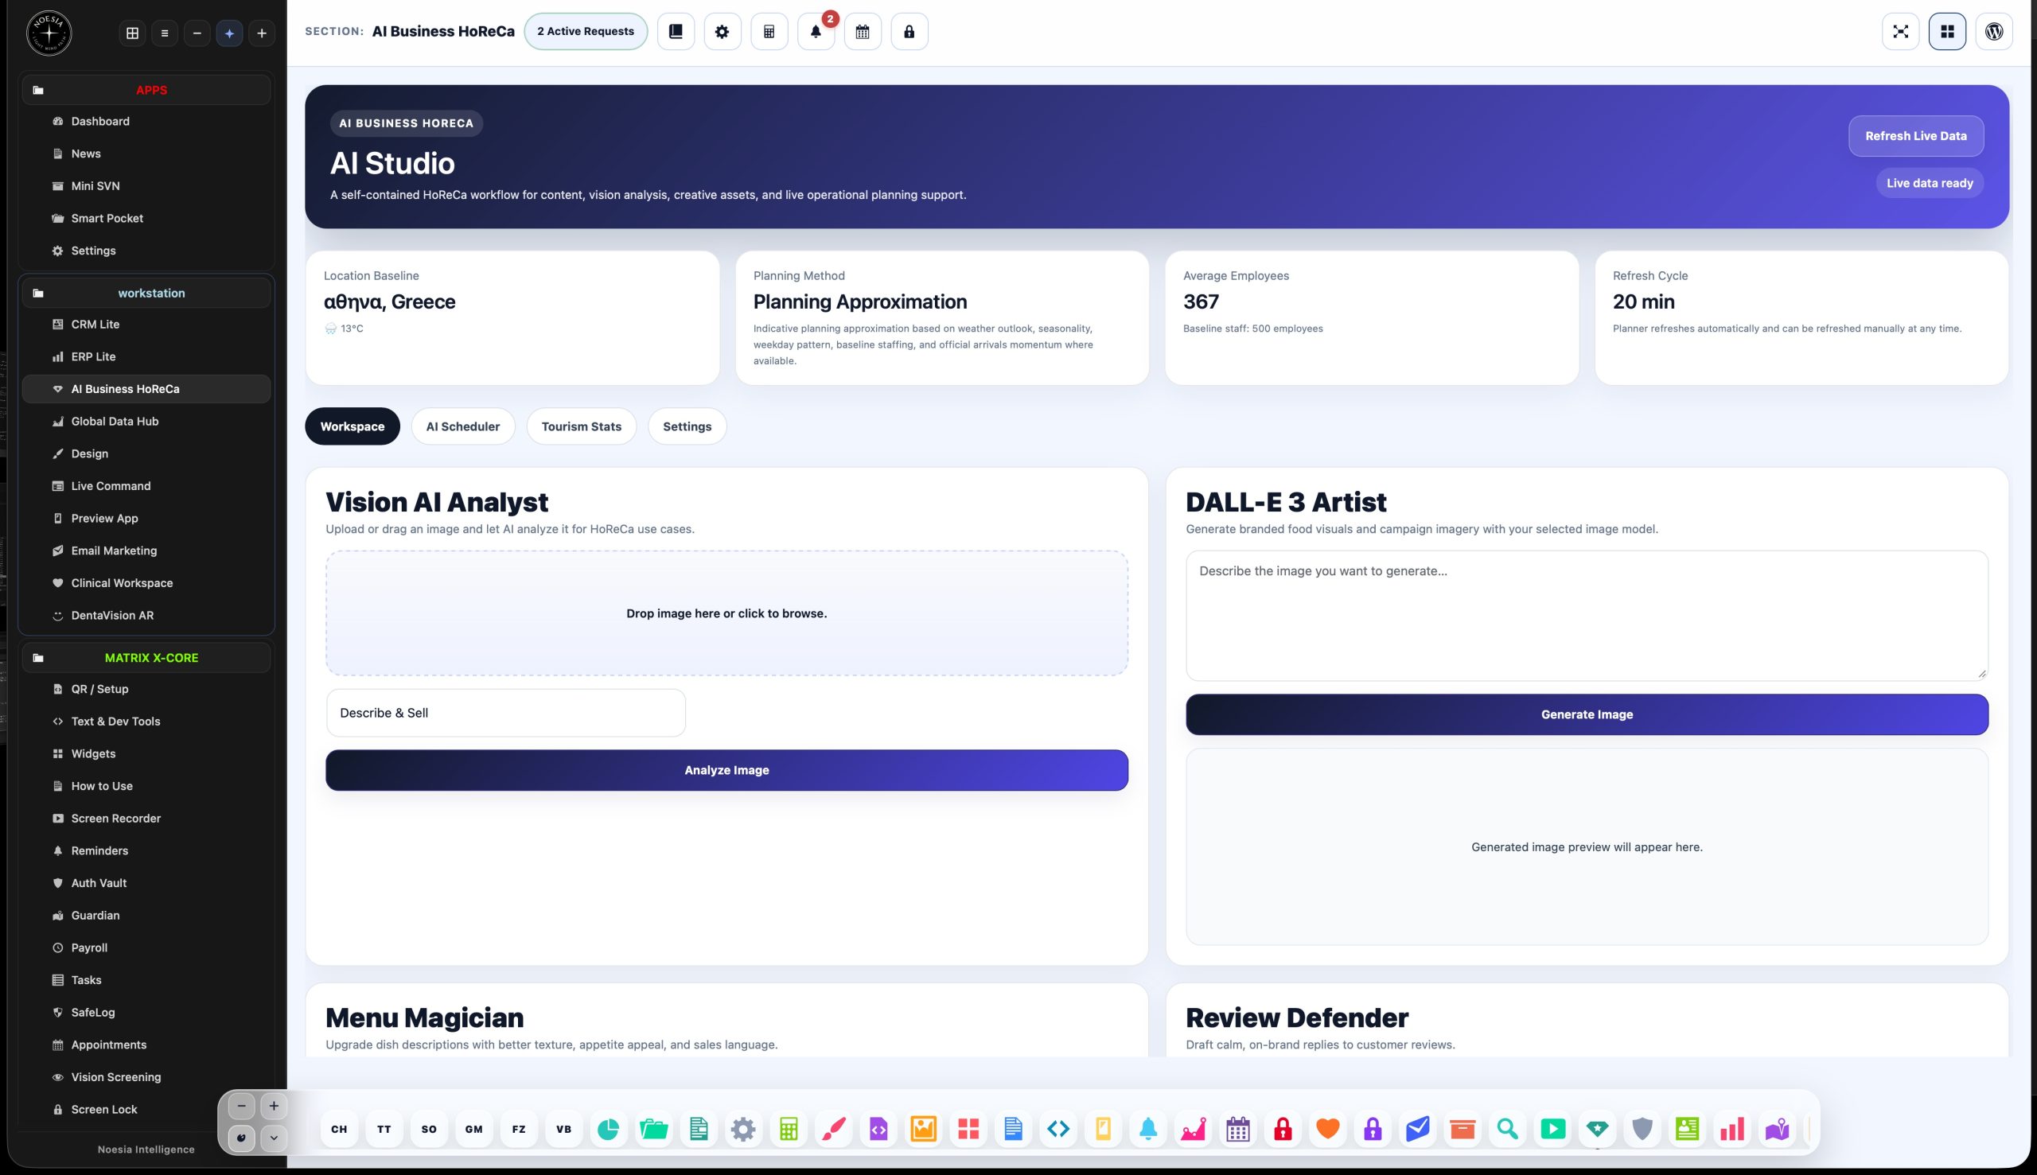
Task: Click the dock chevron-down collapse control
Action: (274, 1138)
